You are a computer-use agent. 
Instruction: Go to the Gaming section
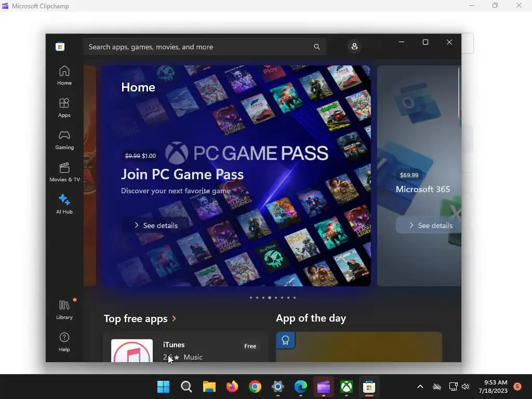[x=64, y=140]
